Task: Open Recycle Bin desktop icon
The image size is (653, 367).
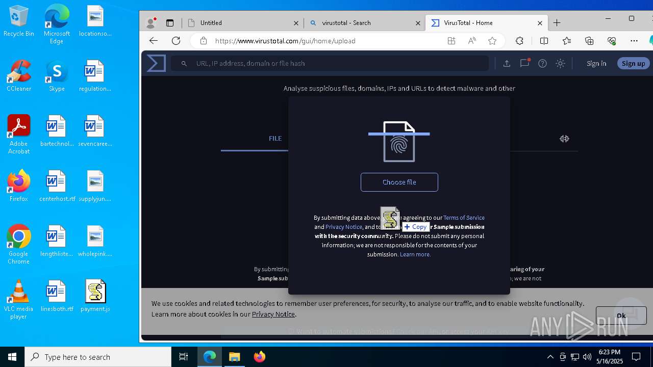Action: tap(19, 21)
